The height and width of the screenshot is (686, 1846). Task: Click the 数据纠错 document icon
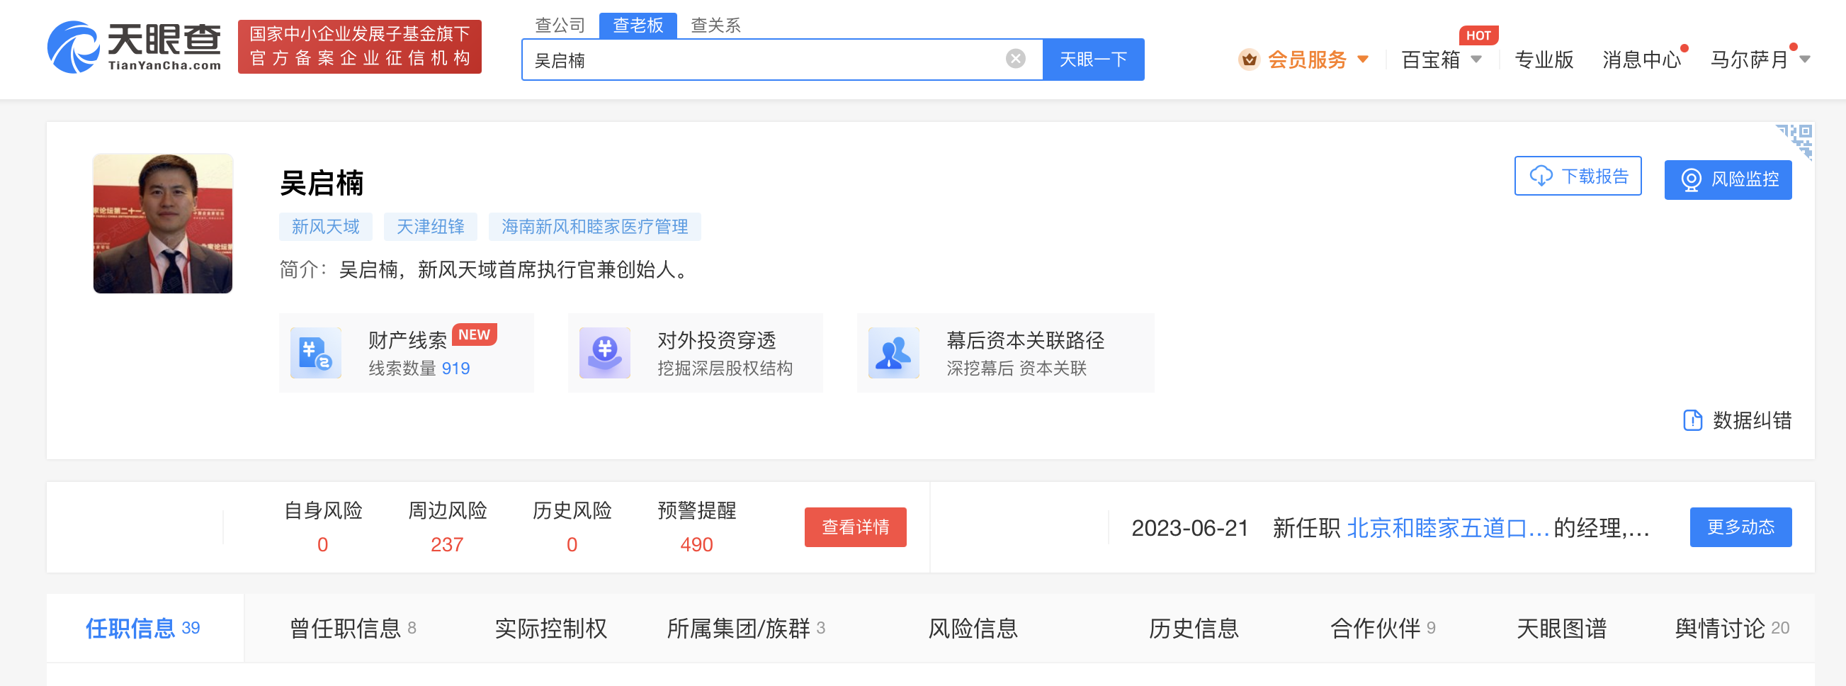(1693, 420)
